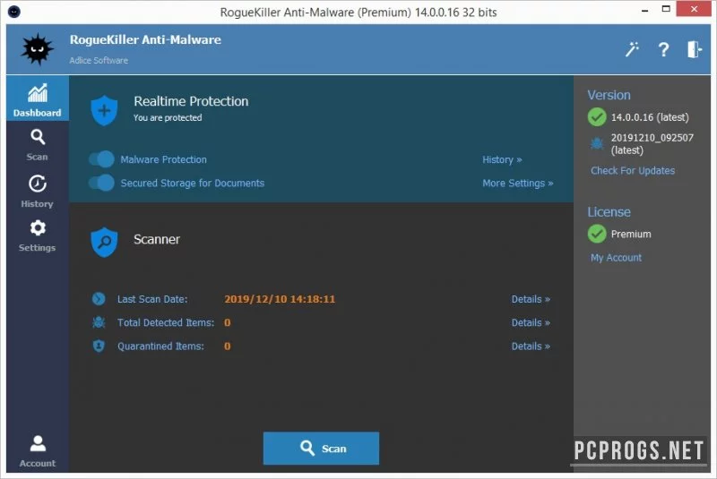This screenshot has width=717, height=479.
Task: Click the Quarantined Items shield icon
Action: [x=99, y=346]
